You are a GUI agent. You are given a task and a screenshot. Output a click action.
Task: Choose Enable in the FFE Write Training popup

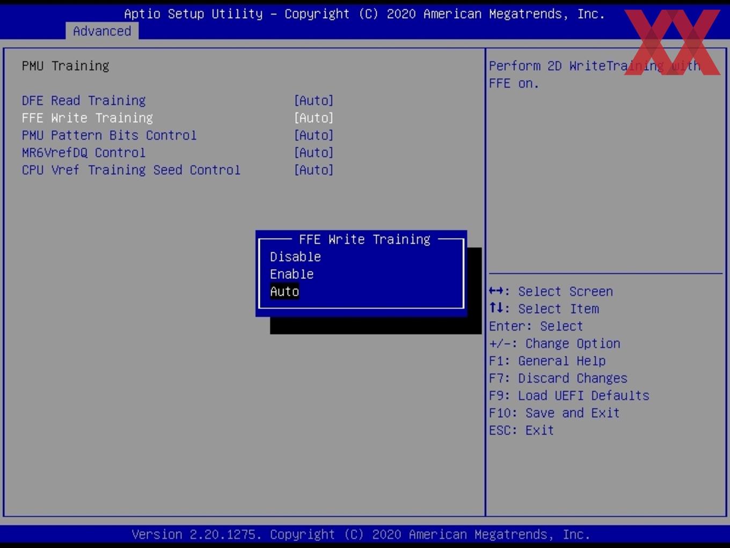tap(291, 274)
